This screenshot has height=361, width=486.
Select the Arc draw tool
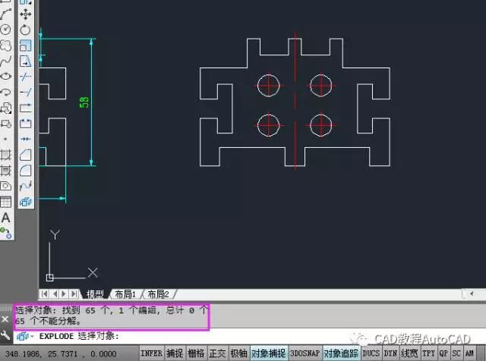pyautogui.click(x=5, y=14)
